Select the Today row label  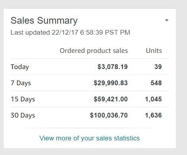coord(20,67)
